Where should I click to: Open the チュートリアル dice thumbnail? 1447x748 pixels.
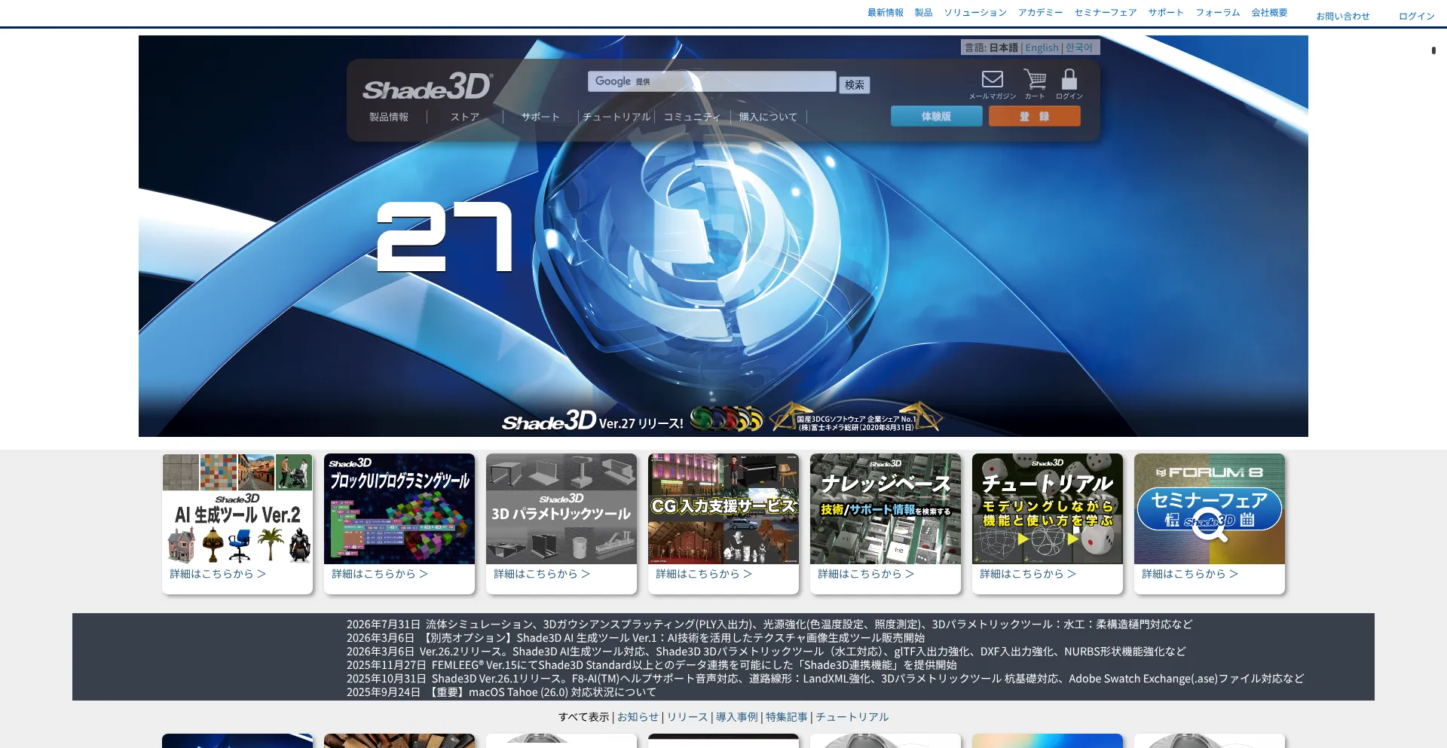point(1048,508)
